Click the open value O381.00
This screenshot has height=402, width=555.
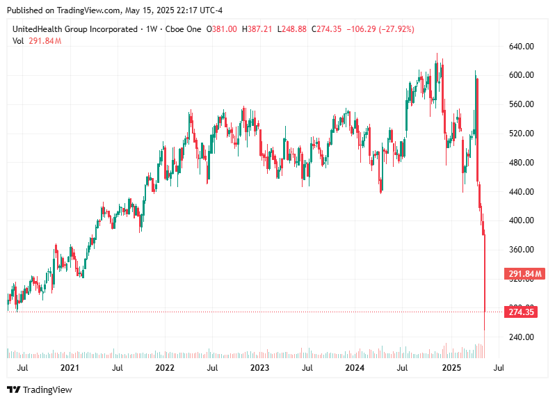222,29
